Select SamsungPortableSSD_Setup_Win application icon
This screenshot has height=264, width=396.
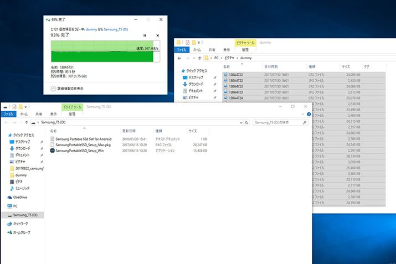[52, 151]
